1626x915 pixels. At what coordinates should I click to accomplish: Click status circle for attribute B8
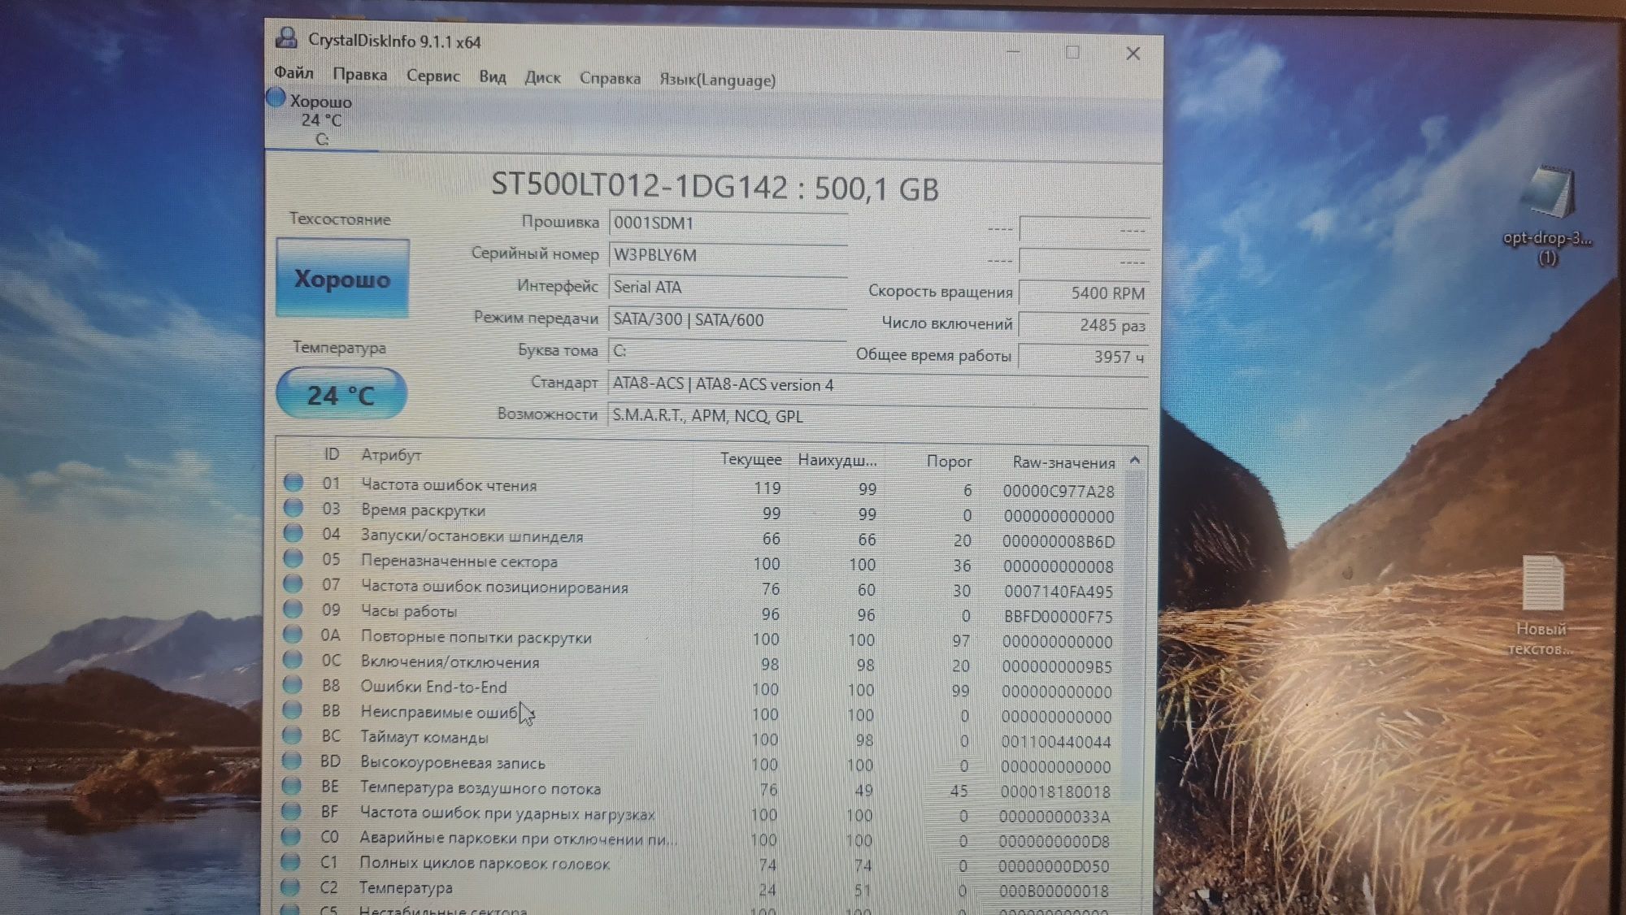(292, 684)
